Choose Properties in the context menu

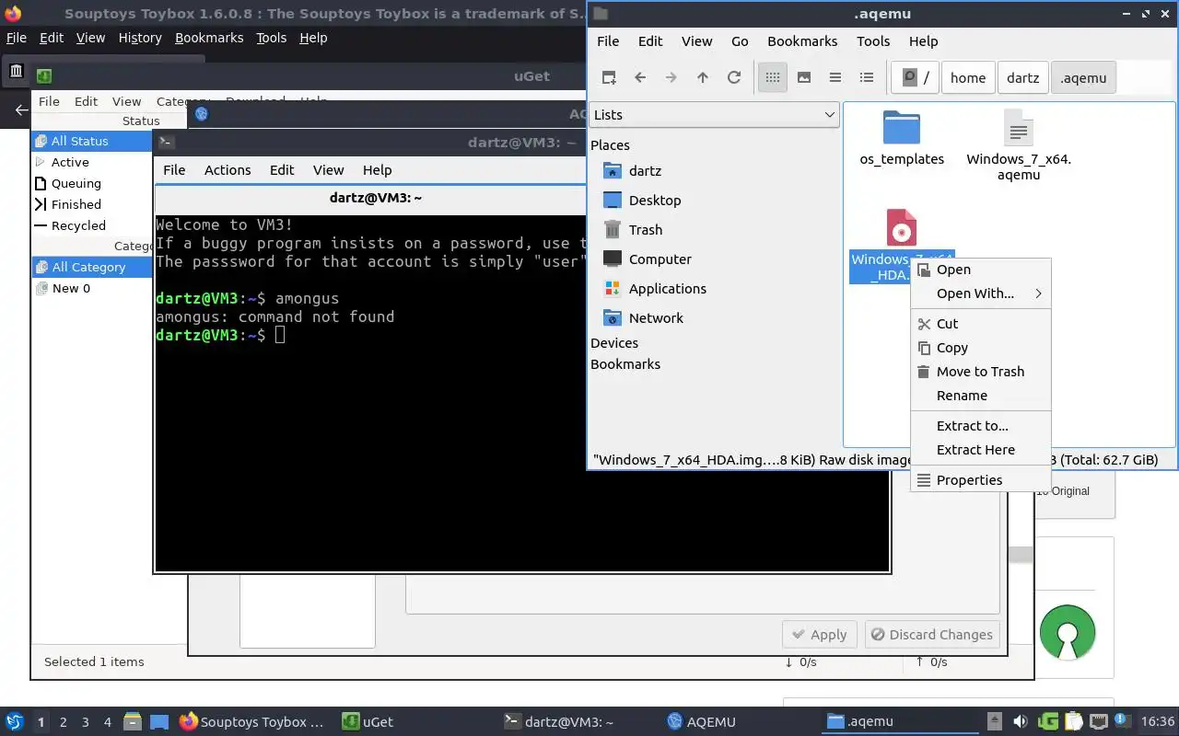tap(981, 480)
